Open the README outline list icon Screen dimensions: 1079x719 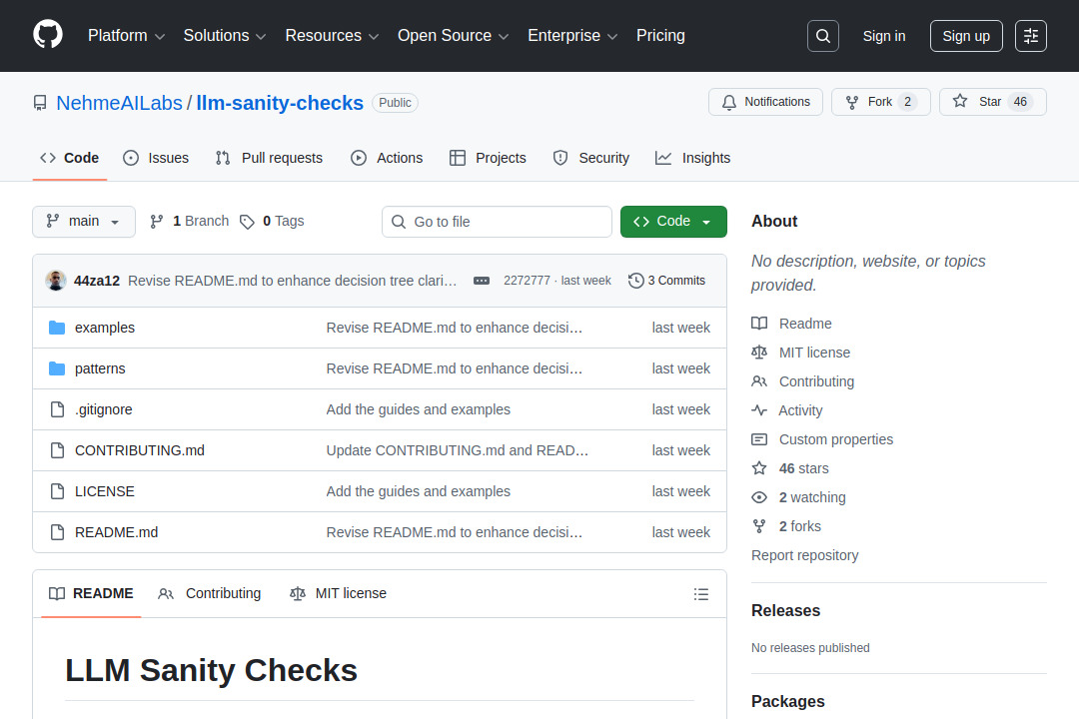click(x=701, y=593)
